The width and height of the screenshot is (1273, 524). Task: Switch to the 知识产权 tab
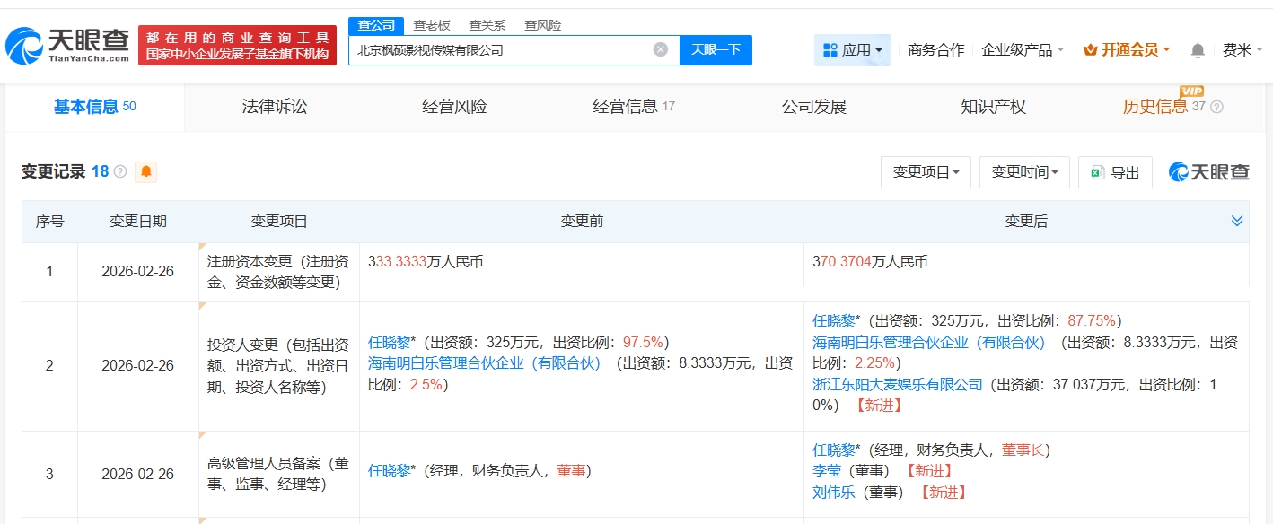point(993,107)
